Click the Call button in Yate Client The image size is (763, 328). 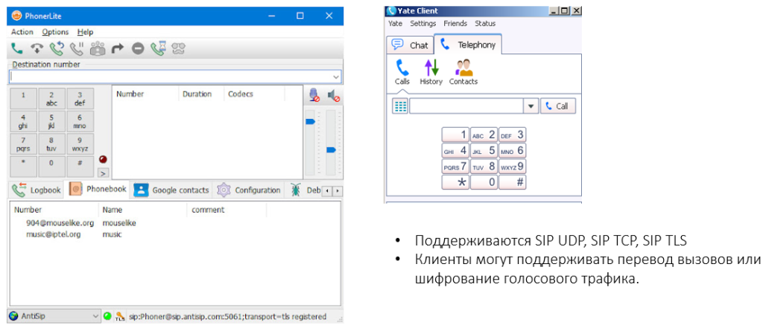point(557,106)
